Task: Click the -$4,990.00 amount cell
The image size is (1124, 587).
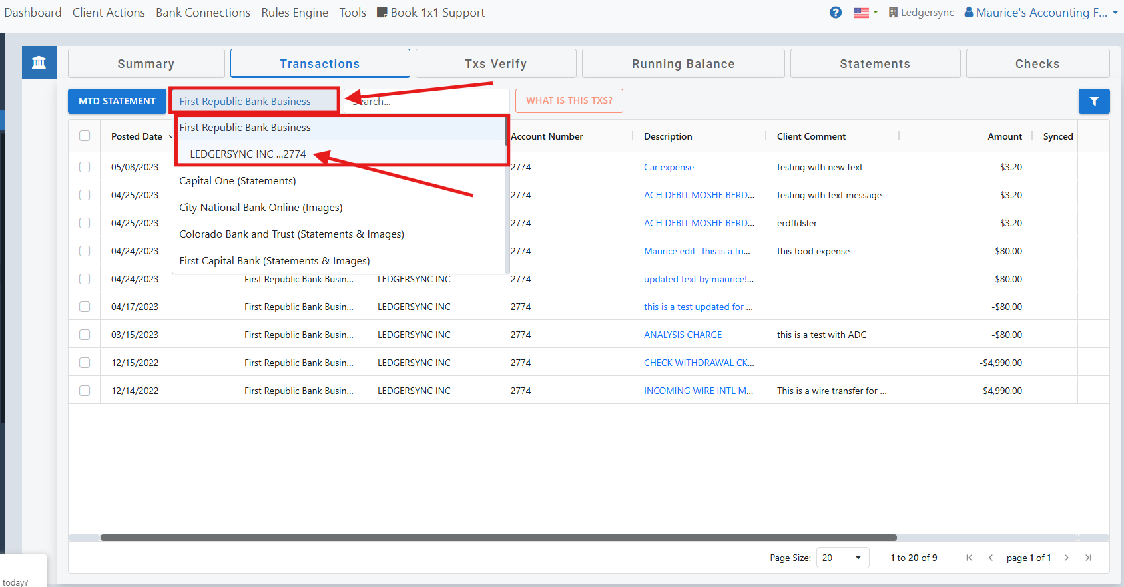Action: point(1001,363)
